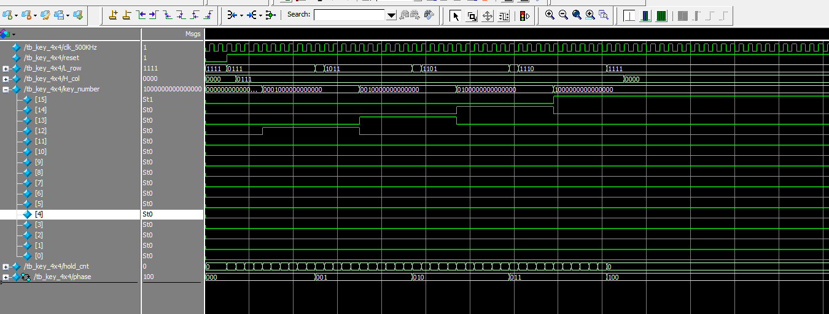Viewport: 829px width, 314px height.
Task: Select the /tb_key_4x4/H_col signal
Action: coord(52,78)
